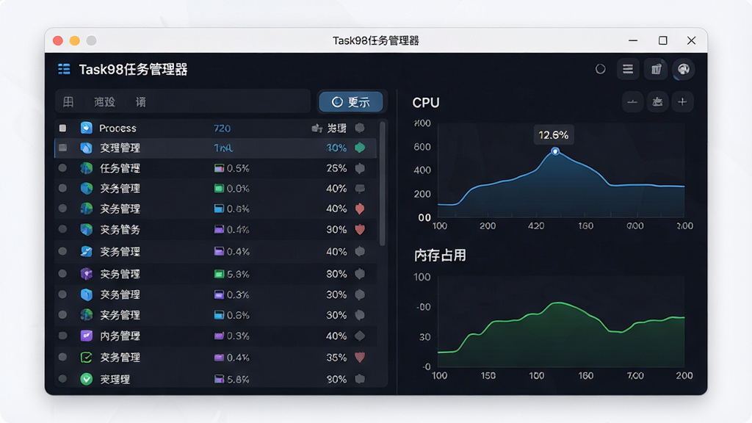Viewport: 752px width, 423px height.
Task: Click the green check-square icon in the 35% row
Action: pos(87,358)
